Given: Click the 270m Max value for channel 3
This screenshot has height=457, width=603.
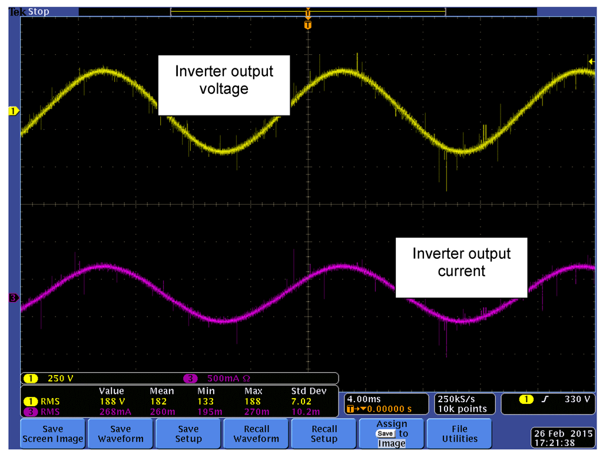Looking at the screenshot, I should click(257, 412).
